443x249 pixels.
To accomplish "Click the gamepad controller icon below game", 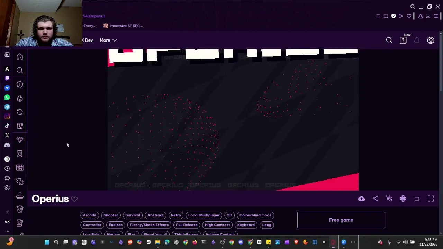I will (403, 199).
